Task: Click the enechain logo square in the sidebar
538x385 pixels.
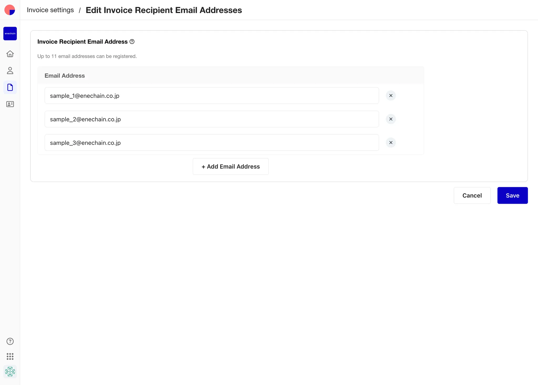Action: pyautogui.click(x=10, y=33)
